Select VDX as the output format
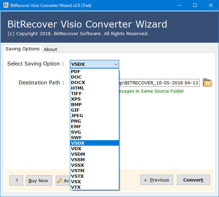Viewport: 219px width, 197px height. pyautogui.click(x=94, y=149)
